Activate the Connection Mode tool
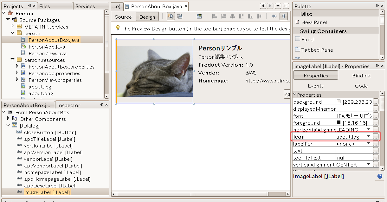 coord(180,16)
